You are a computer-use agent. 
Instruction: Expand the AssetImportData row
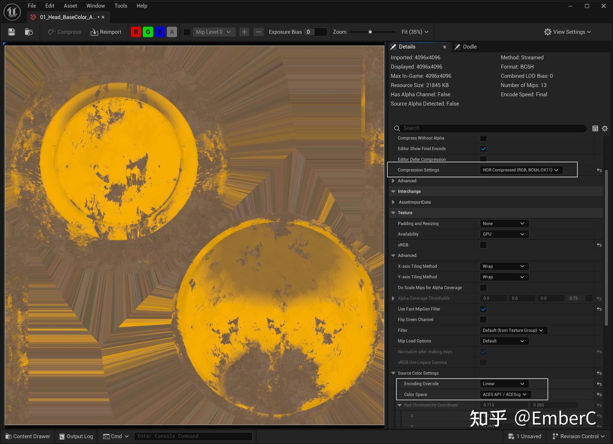pos(393,202)
